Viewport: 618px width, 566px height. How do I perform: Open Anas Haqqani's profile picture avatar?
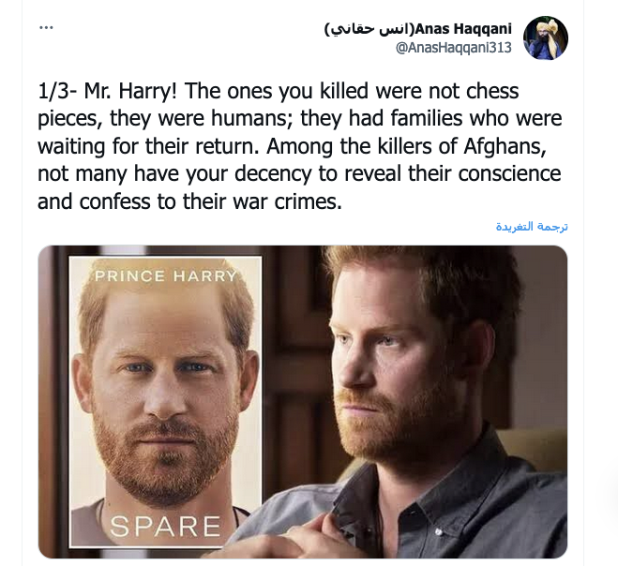pyautogui.click(x=546, y=37)
